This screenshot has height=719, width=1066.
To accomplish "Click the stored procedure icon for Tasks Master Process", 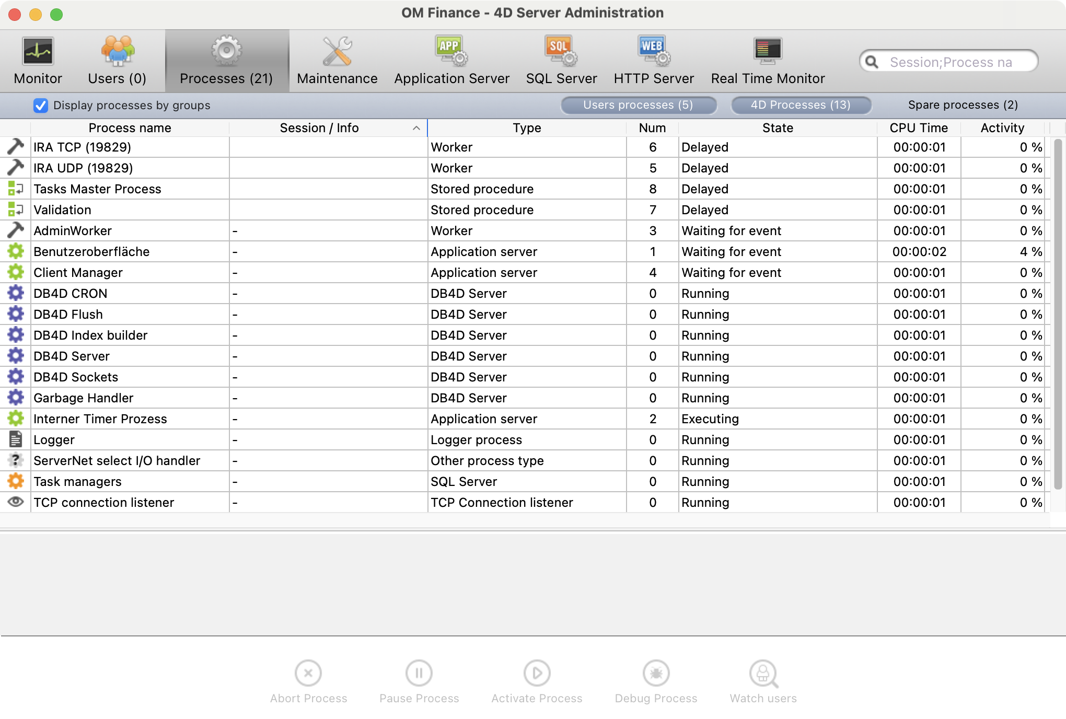I will [16, 189].
